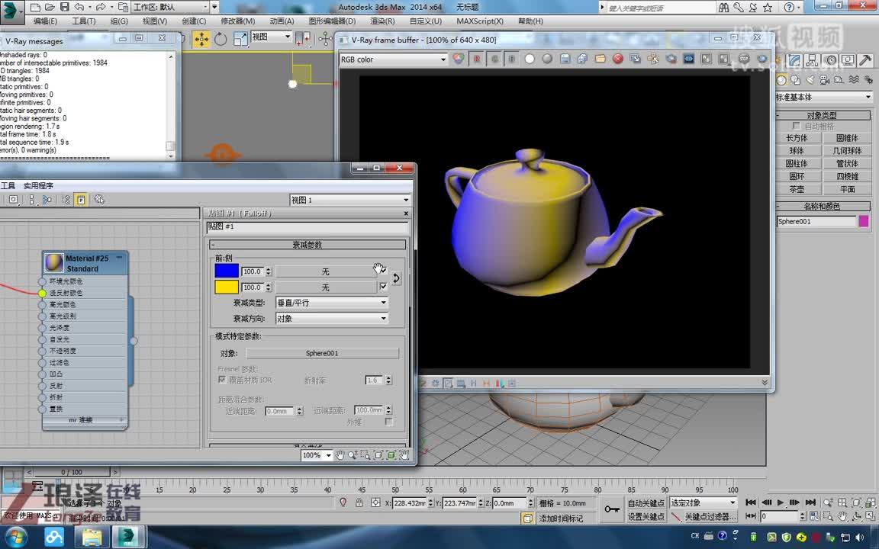Toggle the green channel in V-Ray frame buffer
Screen dimensions: 879x549
pos(494,59)
